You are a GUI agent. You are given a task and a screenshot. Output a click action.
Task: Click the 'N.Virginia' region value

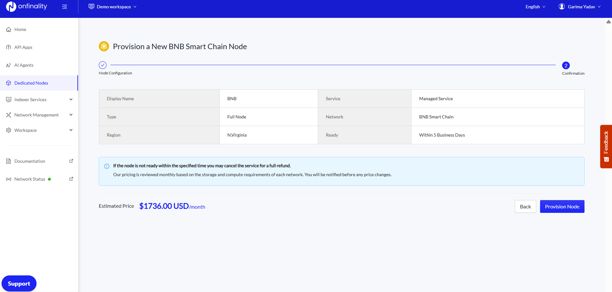pos(237,135)
